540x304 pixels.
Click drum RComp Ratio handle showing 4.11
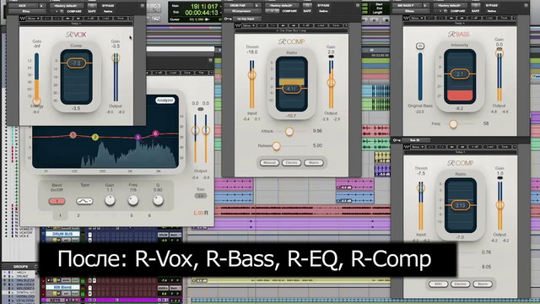tap(291, 89)
